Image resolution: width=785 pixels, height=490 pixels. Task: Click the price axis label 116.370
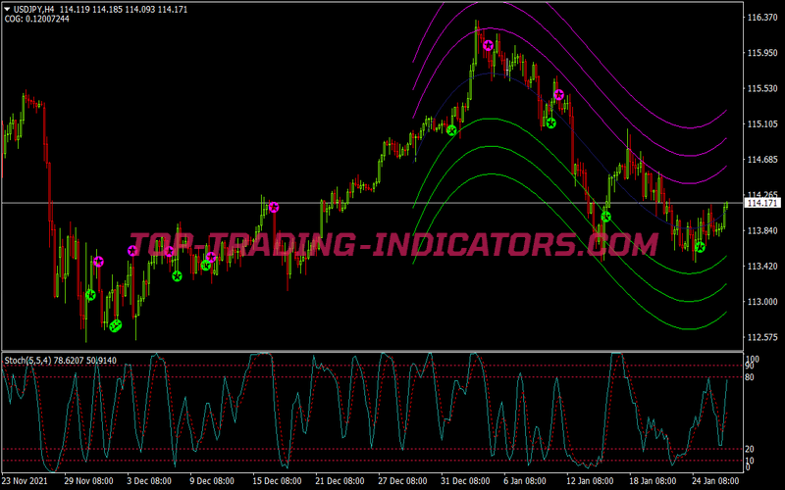point(762,18)
